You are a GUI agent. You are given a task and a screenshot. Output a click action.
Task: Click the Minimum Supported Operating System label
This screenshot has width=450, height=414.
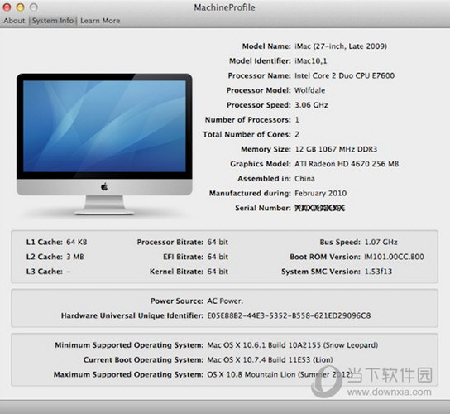pyautogui.click(x=129, y=345)
